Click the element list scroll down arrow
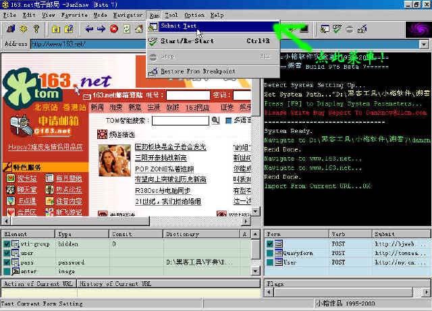The height and width of the screenshot is (311, 432). tap(255, 271)
